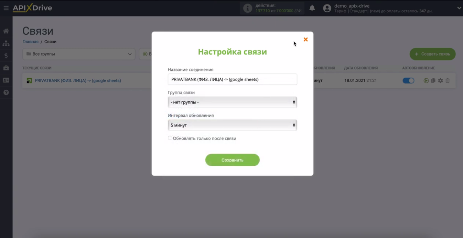Screen dimensions: 463x238
Task: Click the date 18.01.2021 21:21
Action: [x=360, y=81]
